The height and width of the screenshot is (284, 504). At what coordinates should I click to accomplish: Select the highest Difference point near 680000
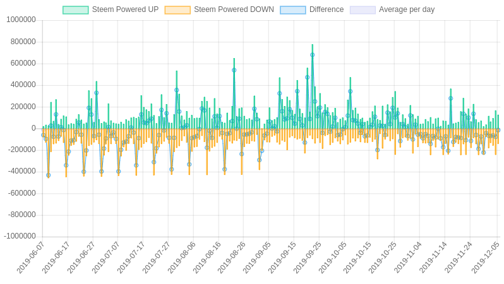pyautogui.click(x=313, y=55)
